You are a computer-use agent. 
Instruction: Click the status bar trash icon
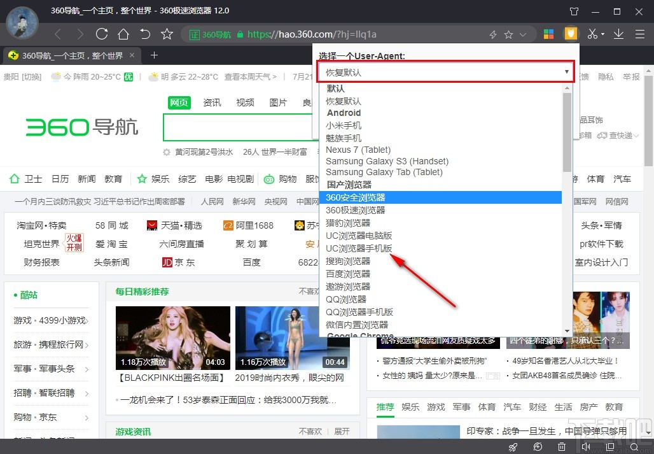point(562,447)
